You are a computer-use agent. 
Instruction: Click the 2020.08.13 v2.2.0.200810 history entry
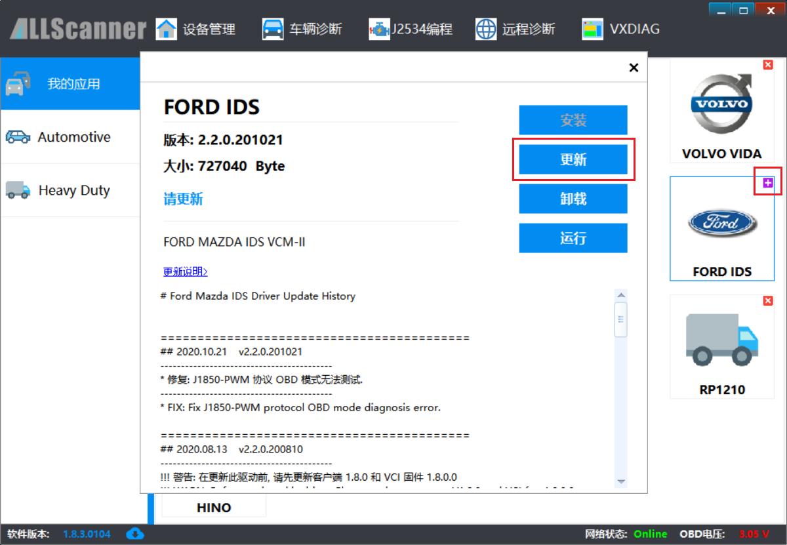point(232,449)
